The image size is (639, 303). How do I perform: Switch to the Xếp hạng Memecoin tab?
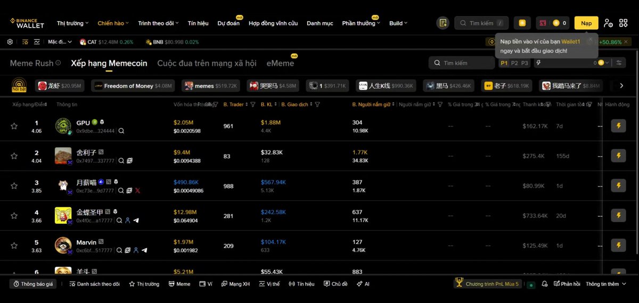coord(109,63)
